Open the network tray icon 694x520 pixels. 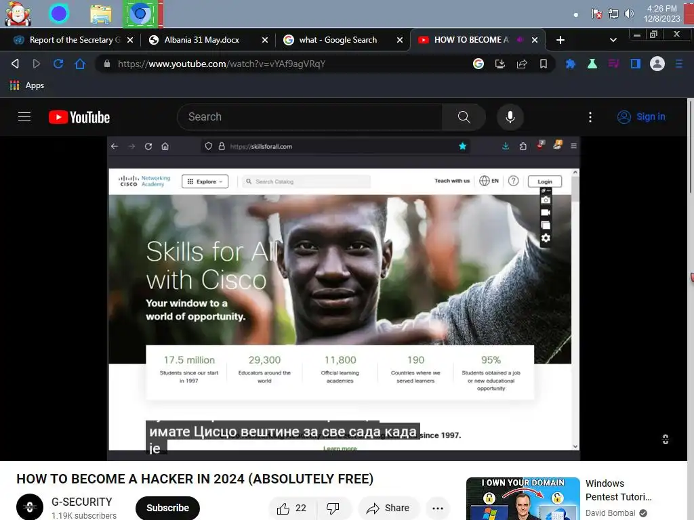pos(613,14)
